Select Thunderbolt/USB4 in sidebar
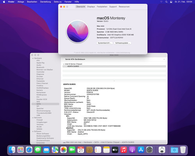 (44, 113)
